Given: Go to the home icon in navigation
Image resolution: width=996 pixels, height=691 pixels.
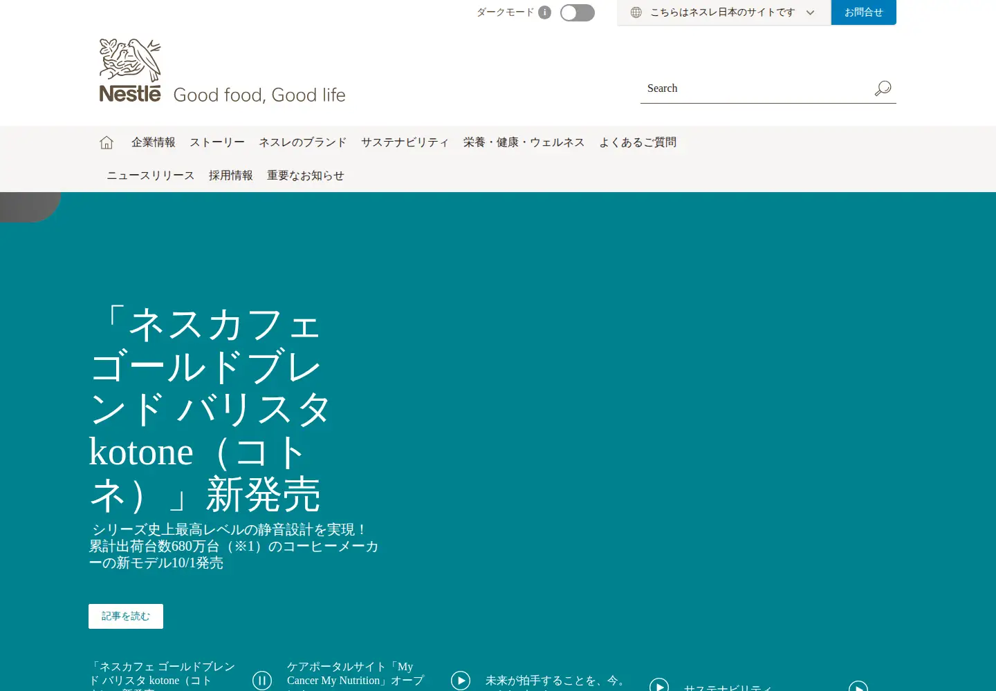Looking at the screenshot, I should click(107, 142).
